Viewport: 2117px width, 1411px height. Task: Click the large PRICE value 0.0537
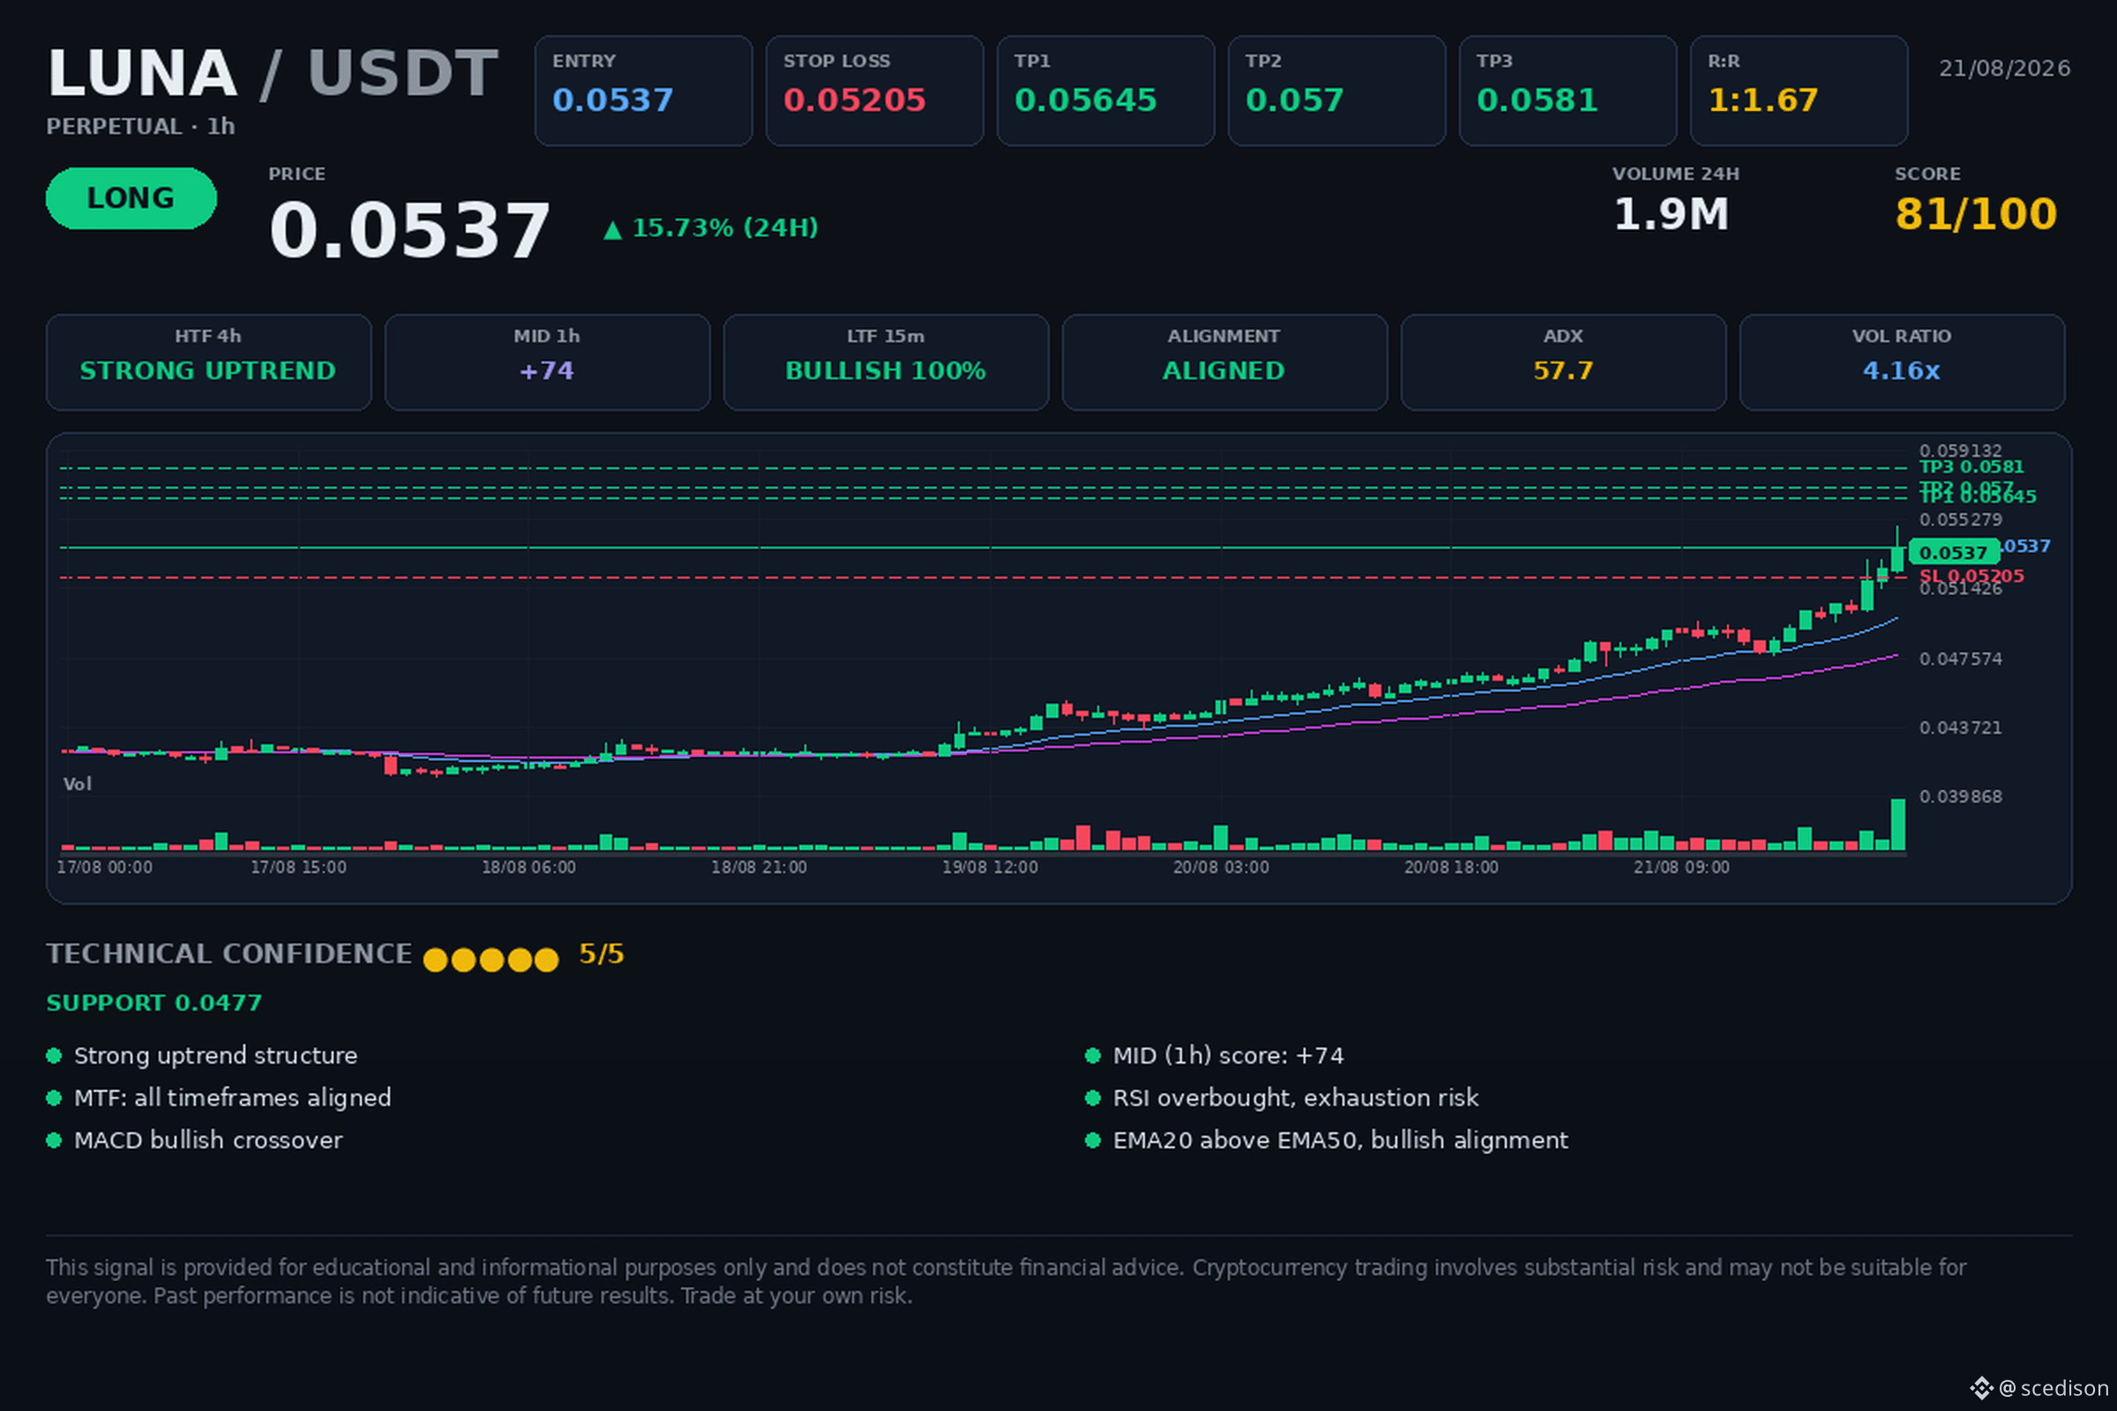(409, 230)
